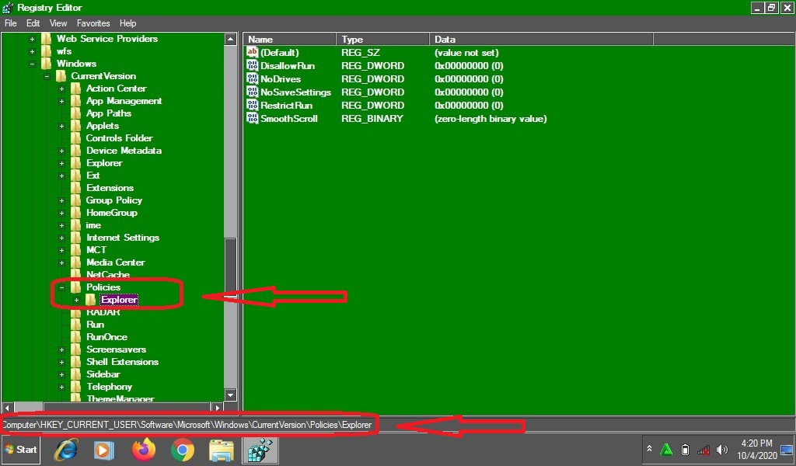The height and width of the screenshot is (466, 796).
Task: Launch Firefox from the taskbar
Action: click(x=145, y=449)
